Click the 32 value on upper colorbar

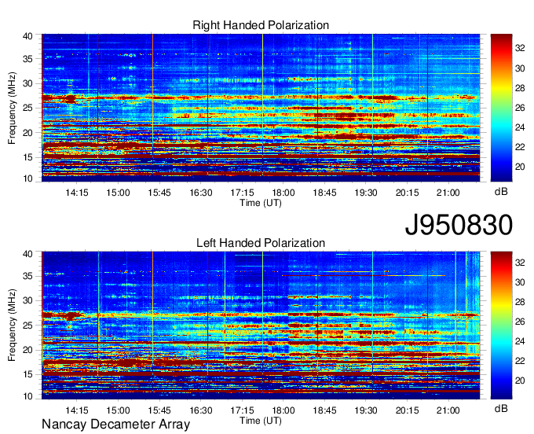520,49
